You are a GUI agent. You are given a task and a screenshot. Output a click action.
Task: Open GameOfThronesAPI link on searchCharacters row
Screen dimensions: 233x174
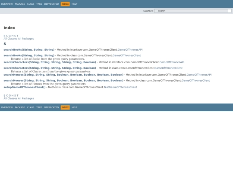(x=172, y=62)
